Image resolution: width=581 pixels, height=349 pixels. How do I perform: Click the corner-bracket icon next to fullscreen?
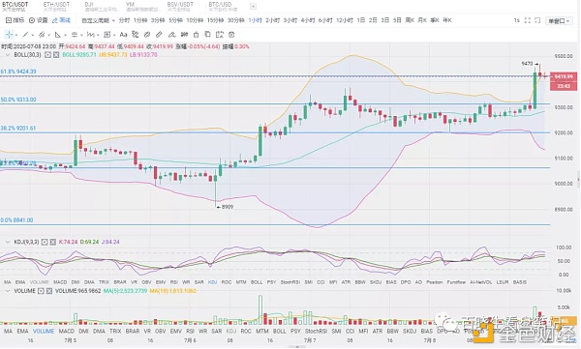537,20
